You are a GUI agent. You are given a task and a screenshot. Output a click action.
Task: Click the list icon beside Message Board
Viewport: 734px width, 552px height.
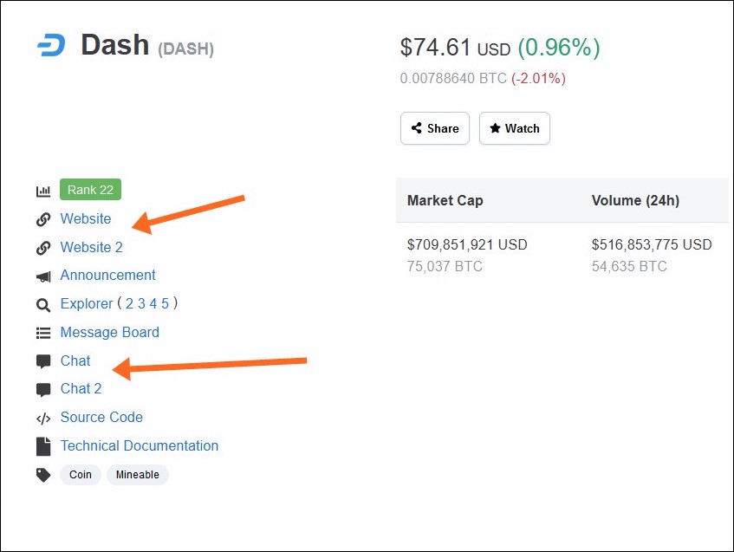pyautogui.click(x=43, y=333)
